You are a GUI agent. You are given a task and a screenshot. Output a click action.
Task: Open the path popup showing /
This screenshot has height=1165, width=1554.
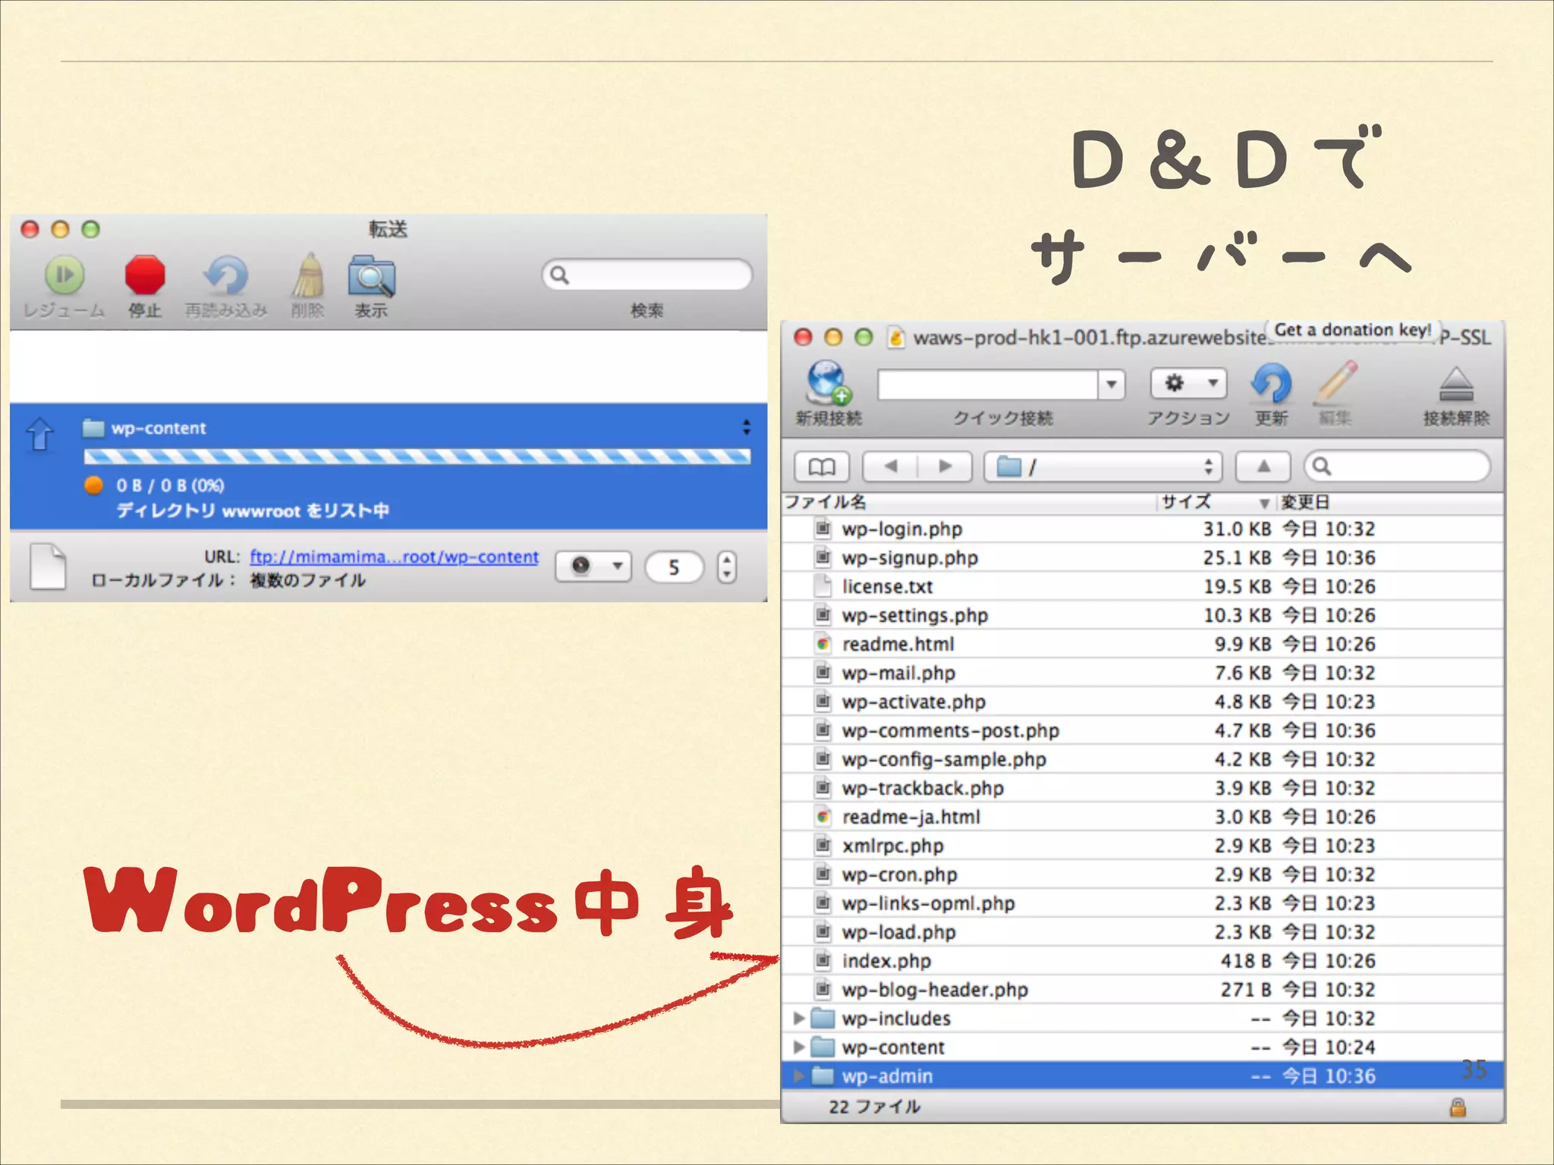(1103, 466)
